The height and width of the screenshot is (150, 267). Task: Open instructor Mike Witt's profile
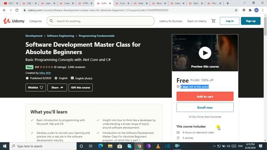(x=45, y=73)
